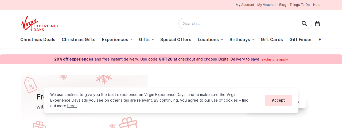The height and width of the screenshot is (128, 342).
Task: Visit the Blog link
Action: click(x=283, y=5)
